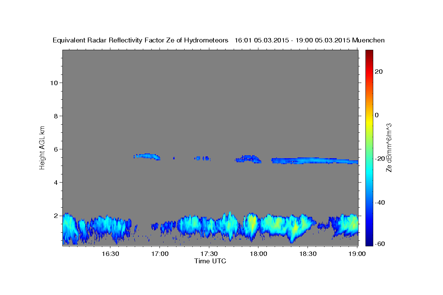
Task: Click the 'Muenchen' location label
Action: point(369,40)
